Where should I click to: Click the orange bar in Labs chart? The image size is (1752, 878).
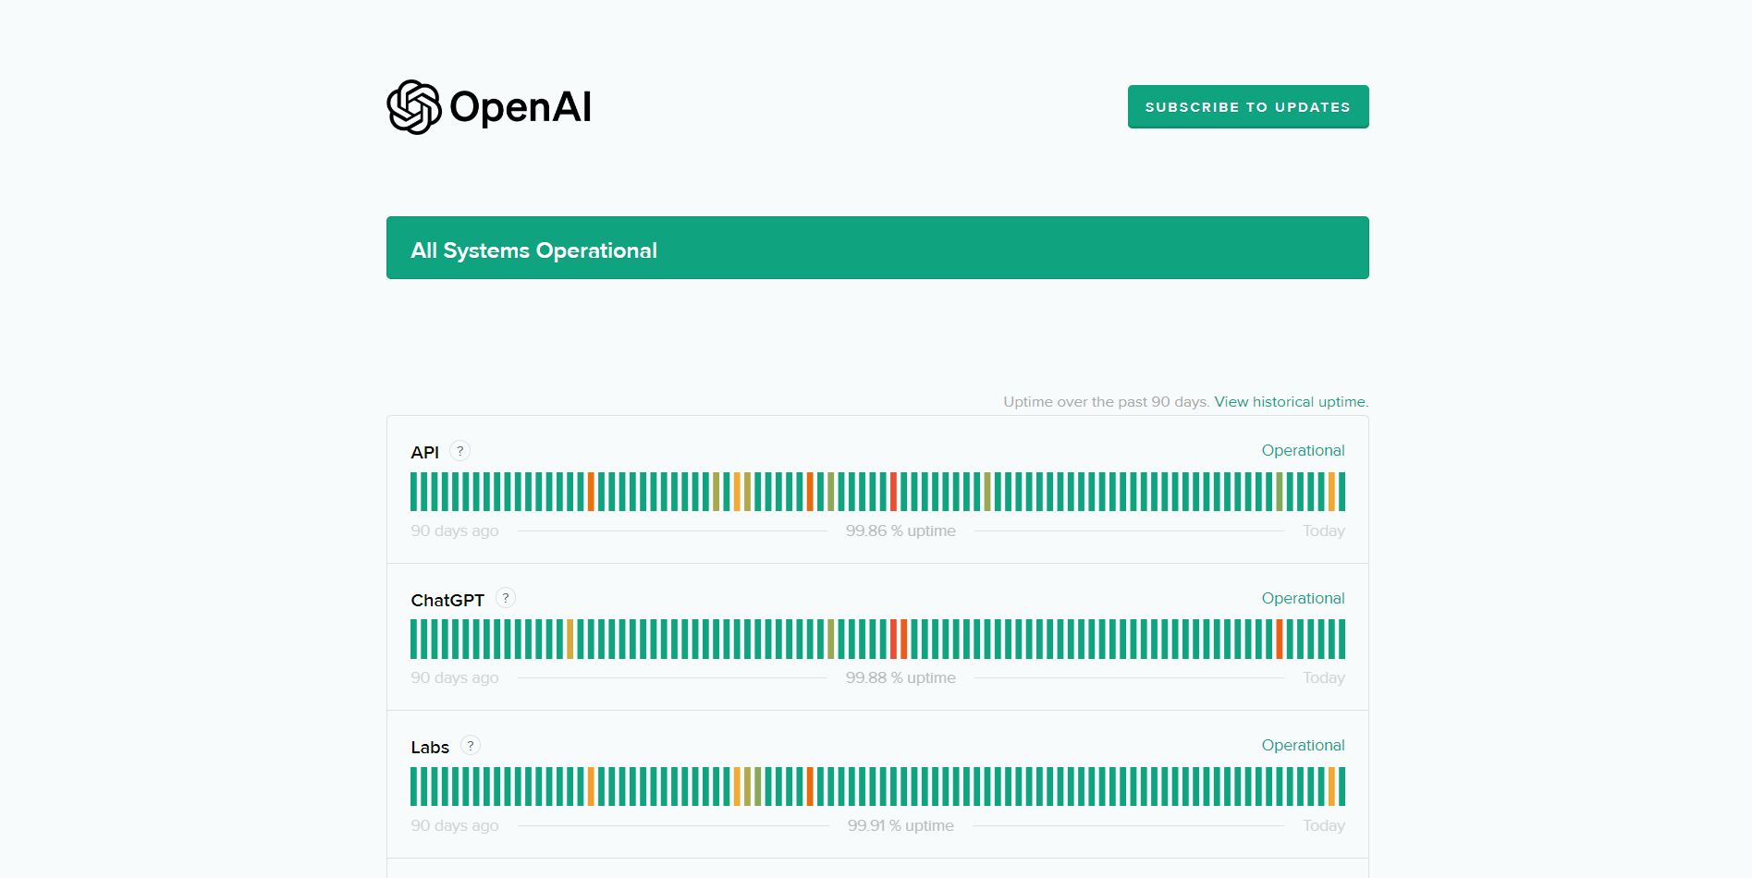tap(810, 787)
